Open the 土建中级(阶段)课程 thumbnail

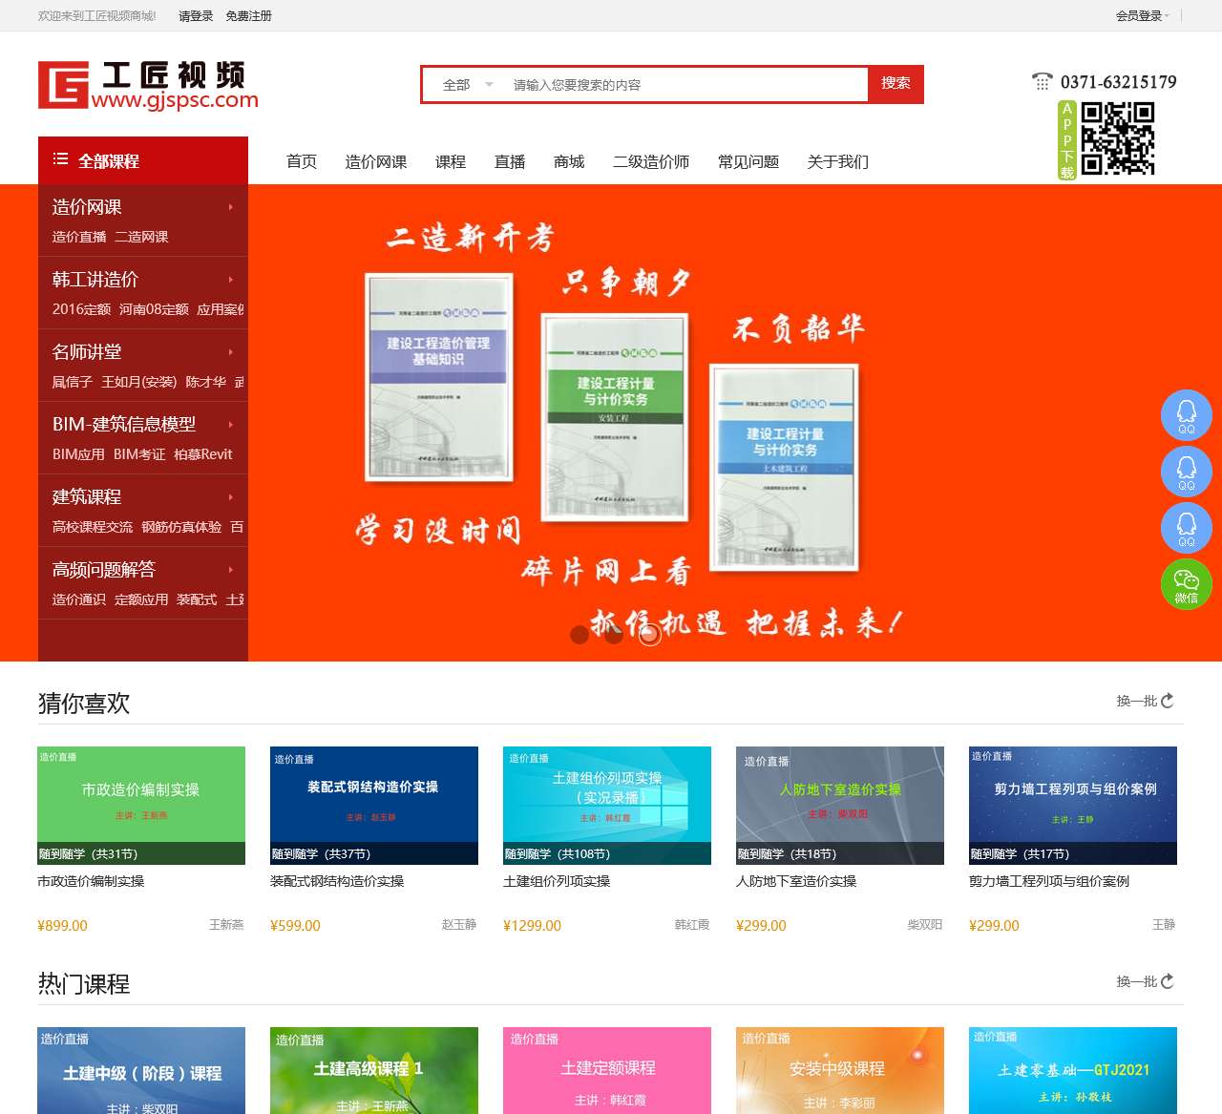pos(141,1070)
